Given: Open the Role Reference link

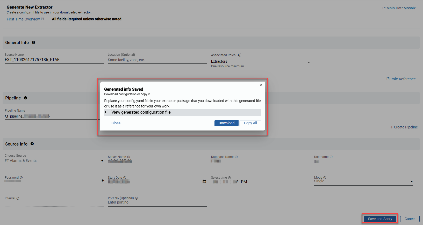Looking at the screenshot, I should (401, 79).
